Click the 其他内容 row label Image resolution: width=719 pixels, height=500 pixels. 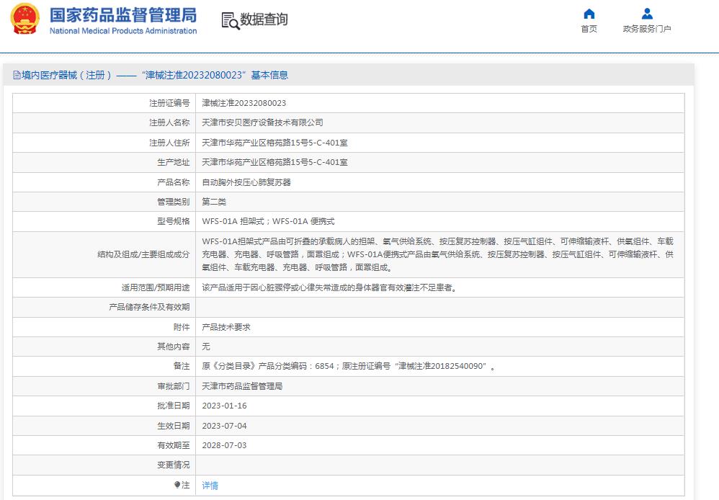click(174, 347)
